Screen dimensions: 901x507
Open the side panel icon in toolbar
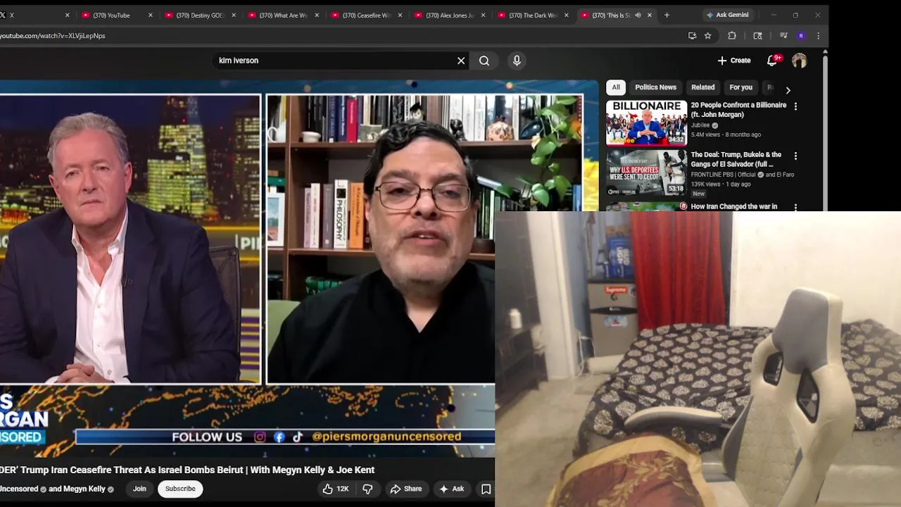pos(757,35)
